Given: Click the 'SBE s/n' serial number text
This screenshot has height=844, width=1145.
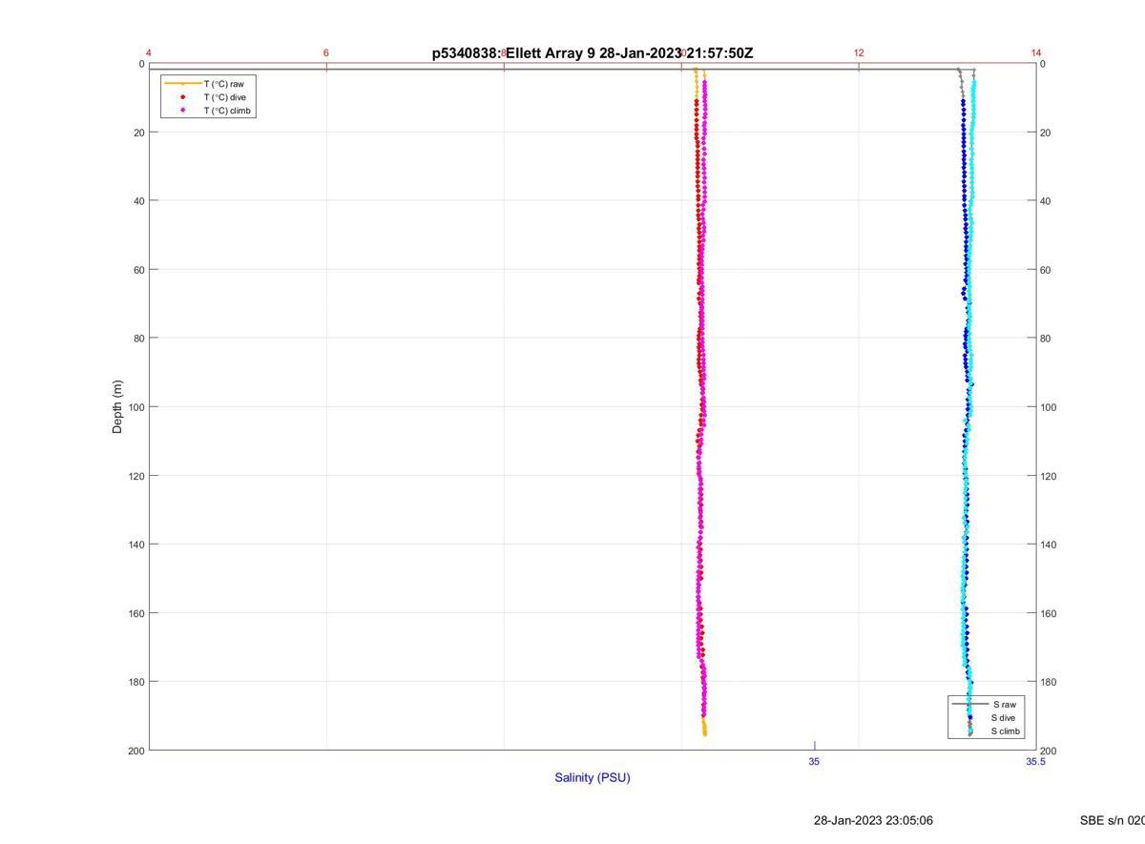Looking at the screenshot, I should (1113, 820).
